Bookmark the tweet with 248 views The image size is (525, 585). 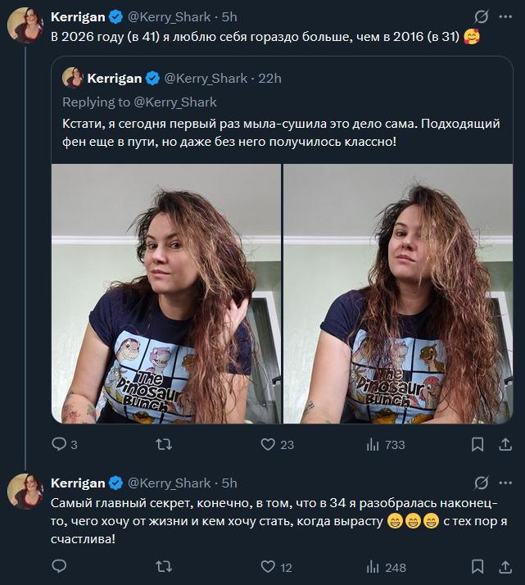[x=477, y=566]
